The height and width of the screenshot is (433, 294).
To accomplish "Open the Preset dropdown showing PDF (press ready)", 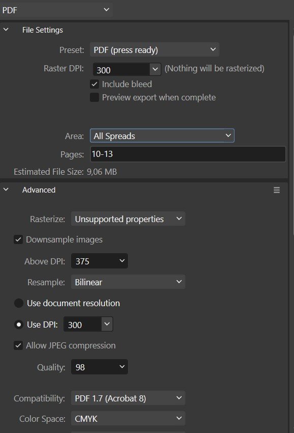I will pyautogui.click(x=154, y=50).
